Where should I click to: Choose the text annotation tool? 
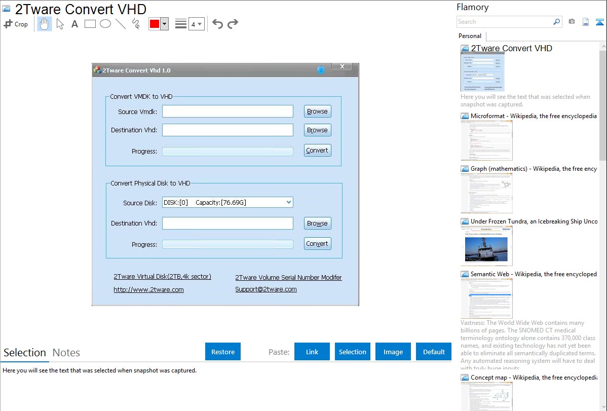click(x=74, y=24)
